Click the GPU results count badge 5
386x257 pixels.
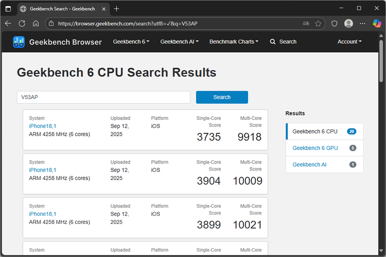[x=353, y=148]
